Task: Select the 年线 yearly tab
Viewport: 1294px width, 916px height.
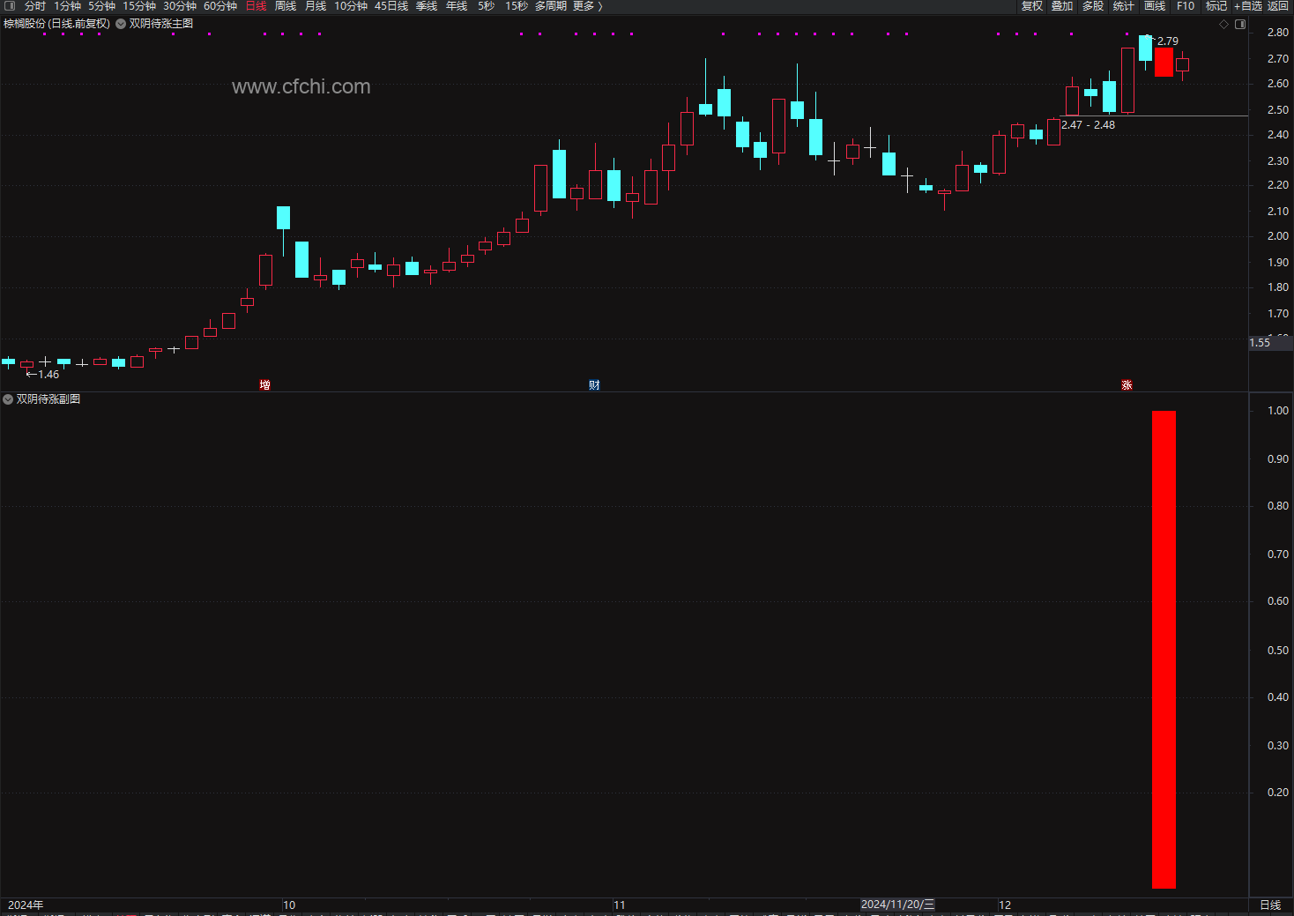Action: pyautogui.click(x=457, y=6)
